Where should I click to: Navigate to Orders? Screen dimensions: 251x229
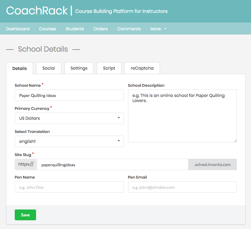click(x=100, y=29)
